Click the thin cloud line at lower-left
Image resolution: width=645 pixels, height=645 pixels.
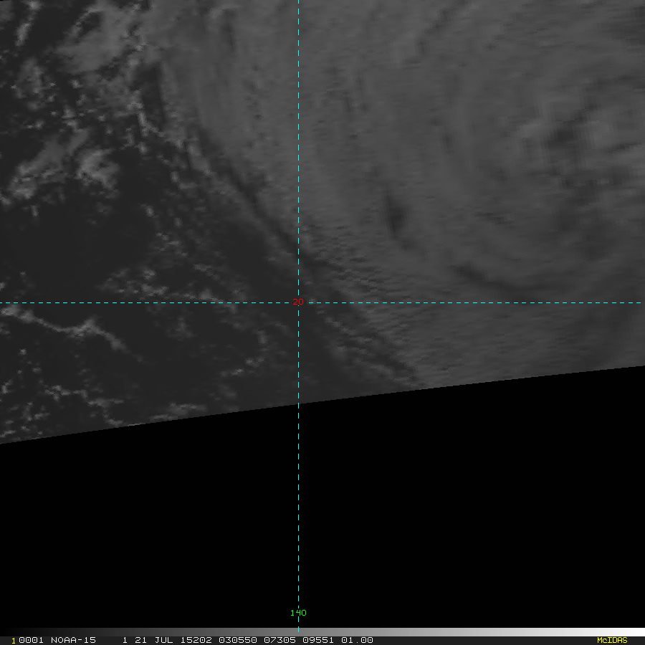point(57,331)
